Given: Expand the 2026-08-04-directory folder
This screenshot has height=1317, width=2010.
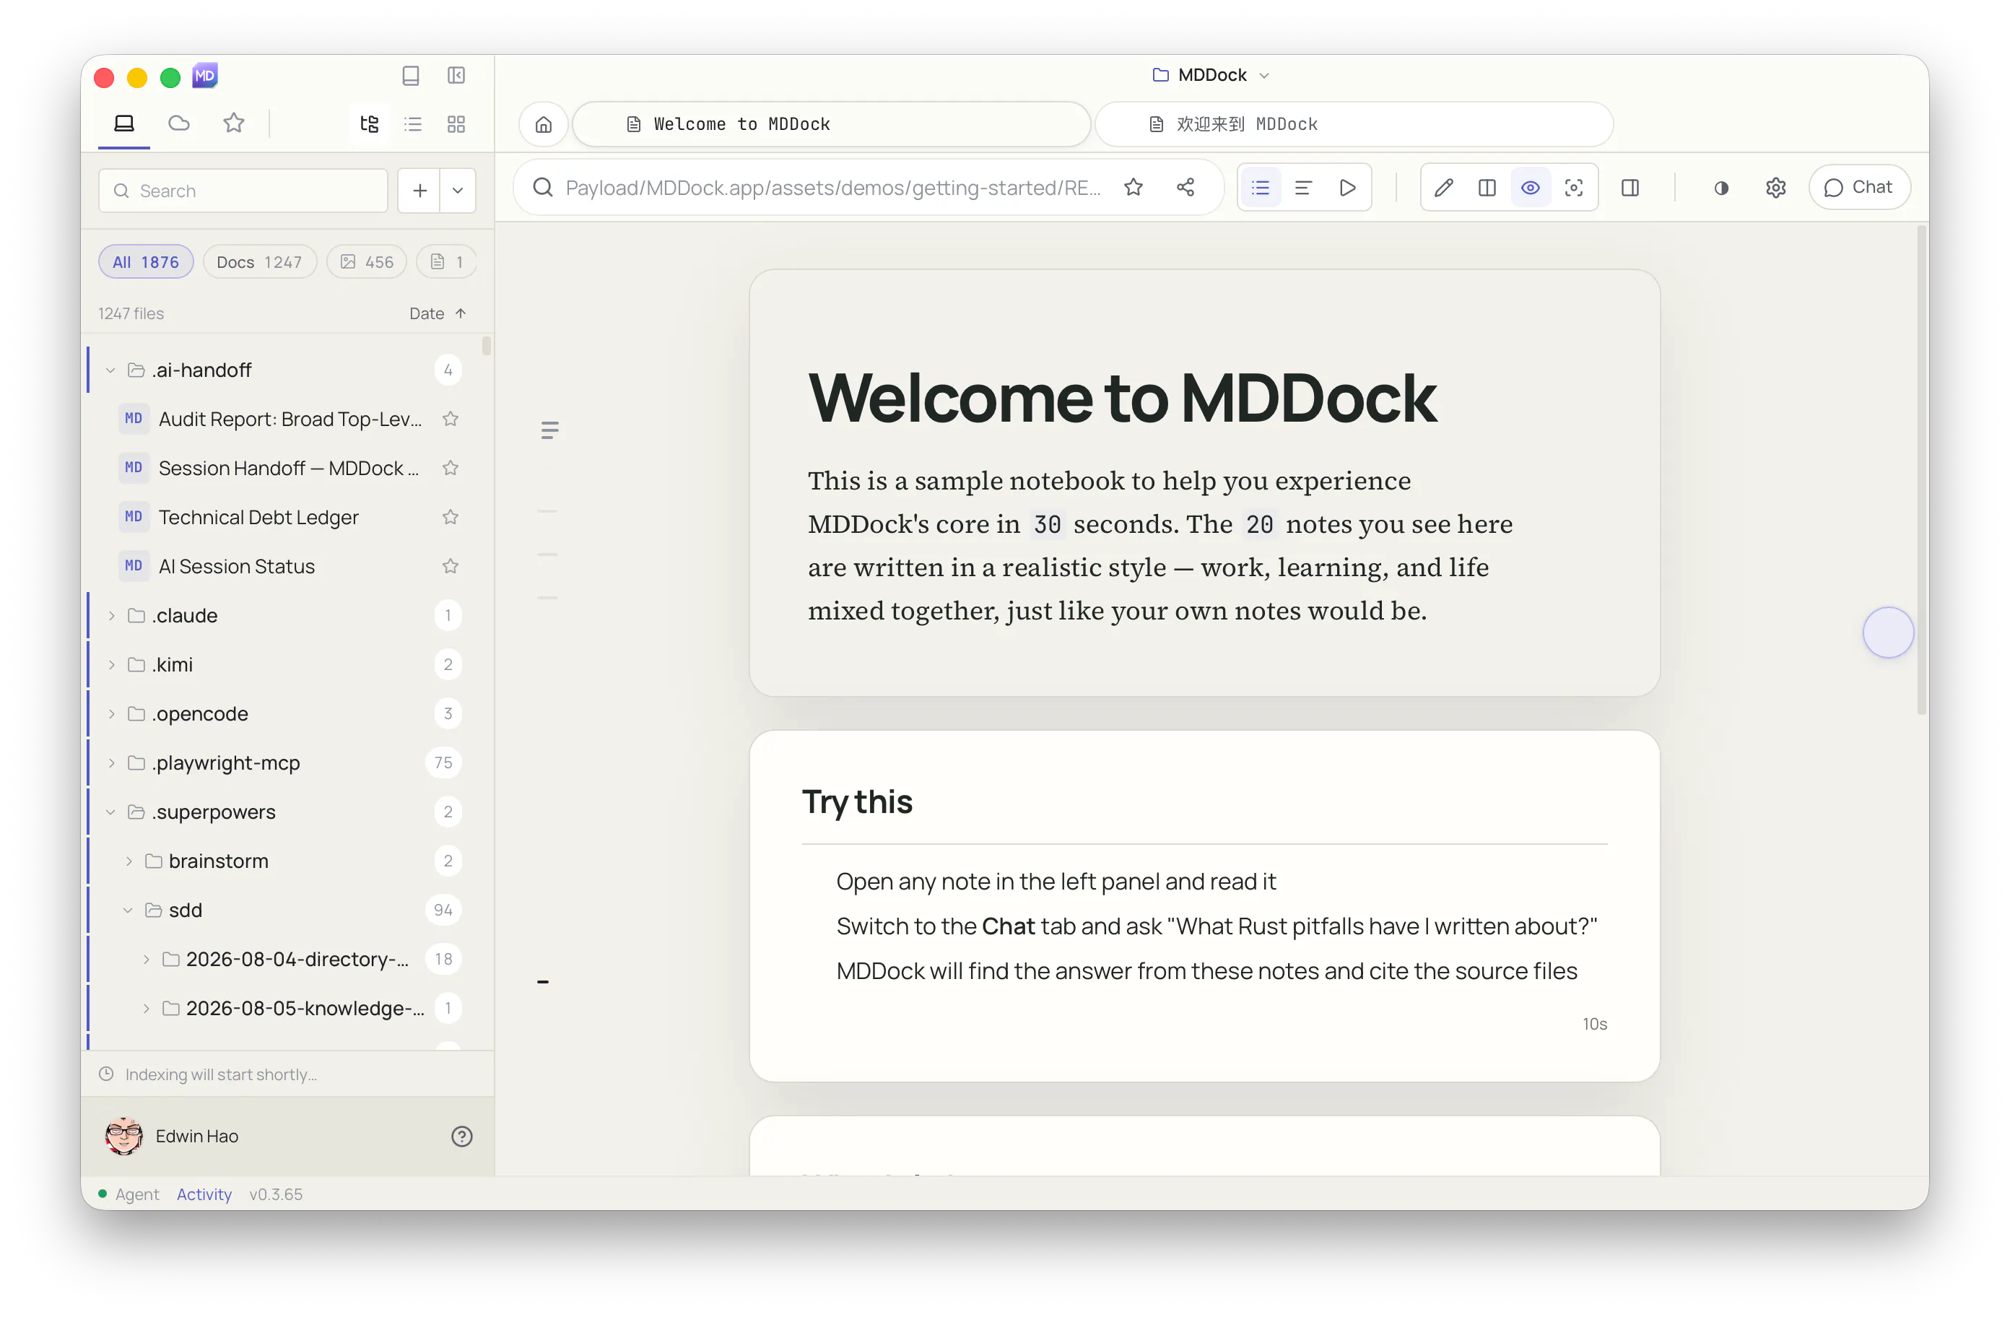Looking at the screenshot, I should click(x=146, y=959).
